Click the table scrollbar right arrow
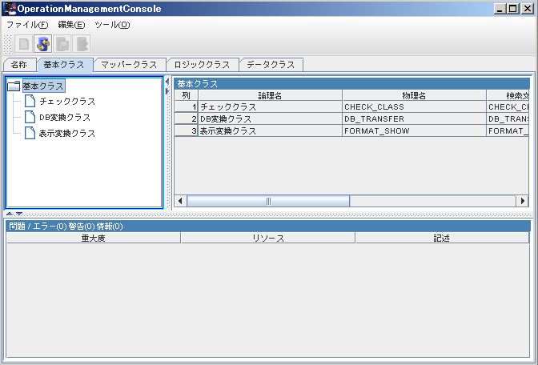 (x=522, y=201)
